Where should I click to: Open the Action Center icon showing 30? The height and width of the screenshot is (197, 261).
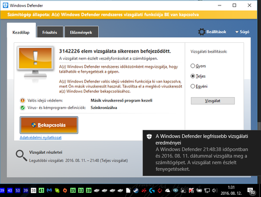coord(252,191)
